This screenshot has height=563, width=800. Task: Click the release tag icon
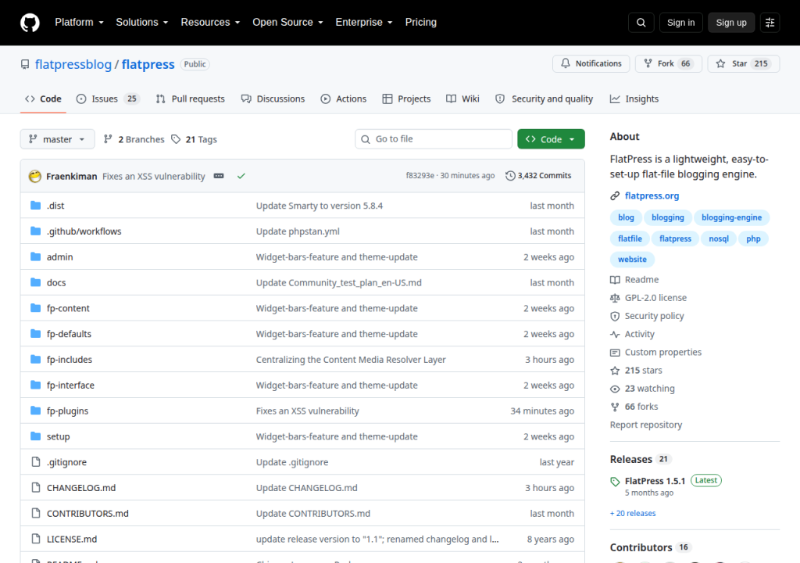[x=615, y=481]
